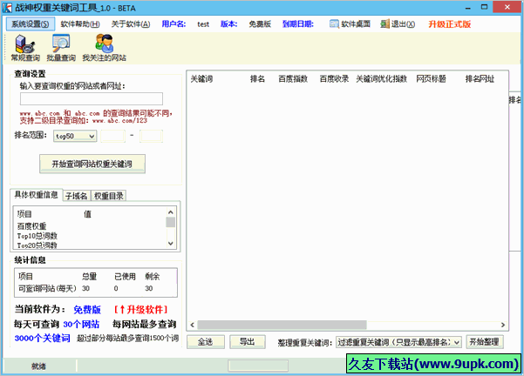The width and height of the screenshot is (524, 376).
Task: Click results table horizontal scrollbar thumb
Action: pyautogui.click(x=282, y=325)
